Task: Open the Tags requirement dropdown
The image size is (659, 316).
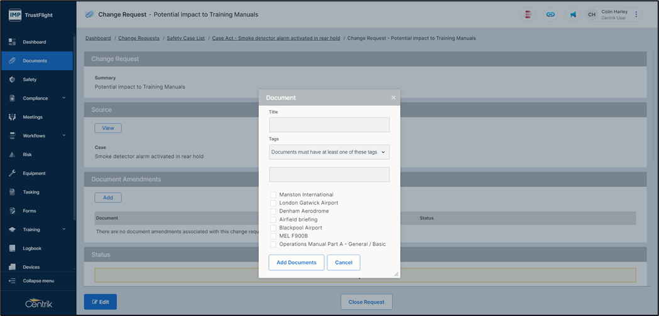Action: pos(329,152)
